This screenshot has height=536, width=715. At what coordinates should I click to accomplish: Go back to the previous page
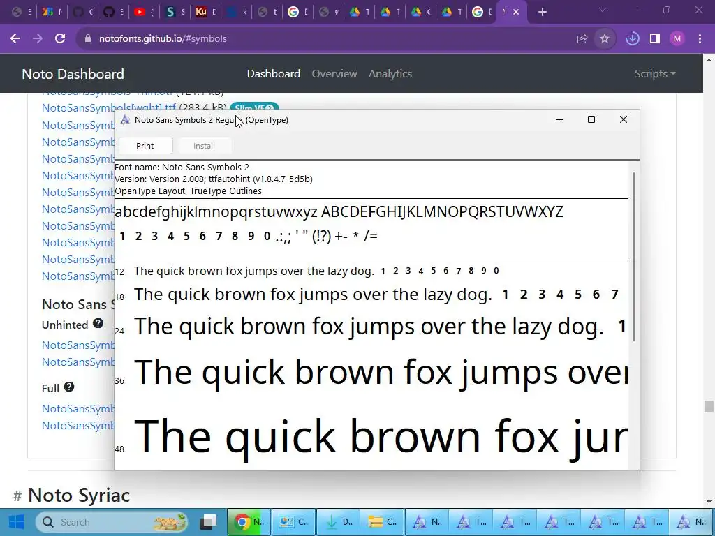tap(15, 39)
